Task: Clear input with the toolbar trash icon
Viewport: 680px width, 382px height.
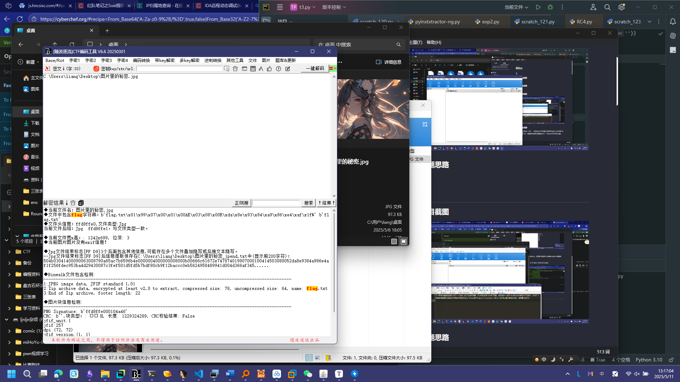Action: 235,69
